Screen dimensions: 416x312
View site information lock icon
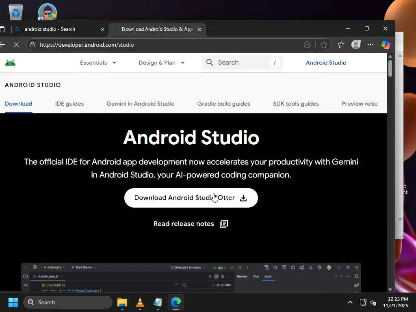point(32,45)
